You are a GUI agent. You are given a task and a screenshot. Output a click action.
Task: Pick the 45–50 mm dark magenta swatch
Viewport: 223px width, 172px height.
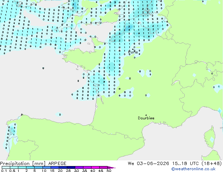103,167
